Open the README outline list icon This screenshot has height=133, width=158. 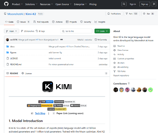106,73
